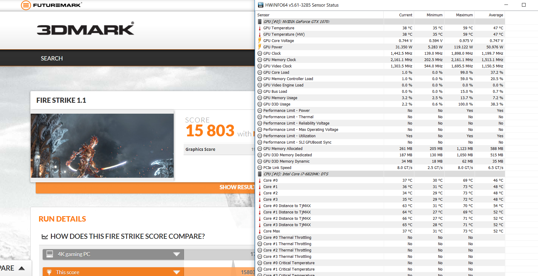Click the Fire Strike benchmark thumbnail
The image size is (538, 276).
coord(102,146)
